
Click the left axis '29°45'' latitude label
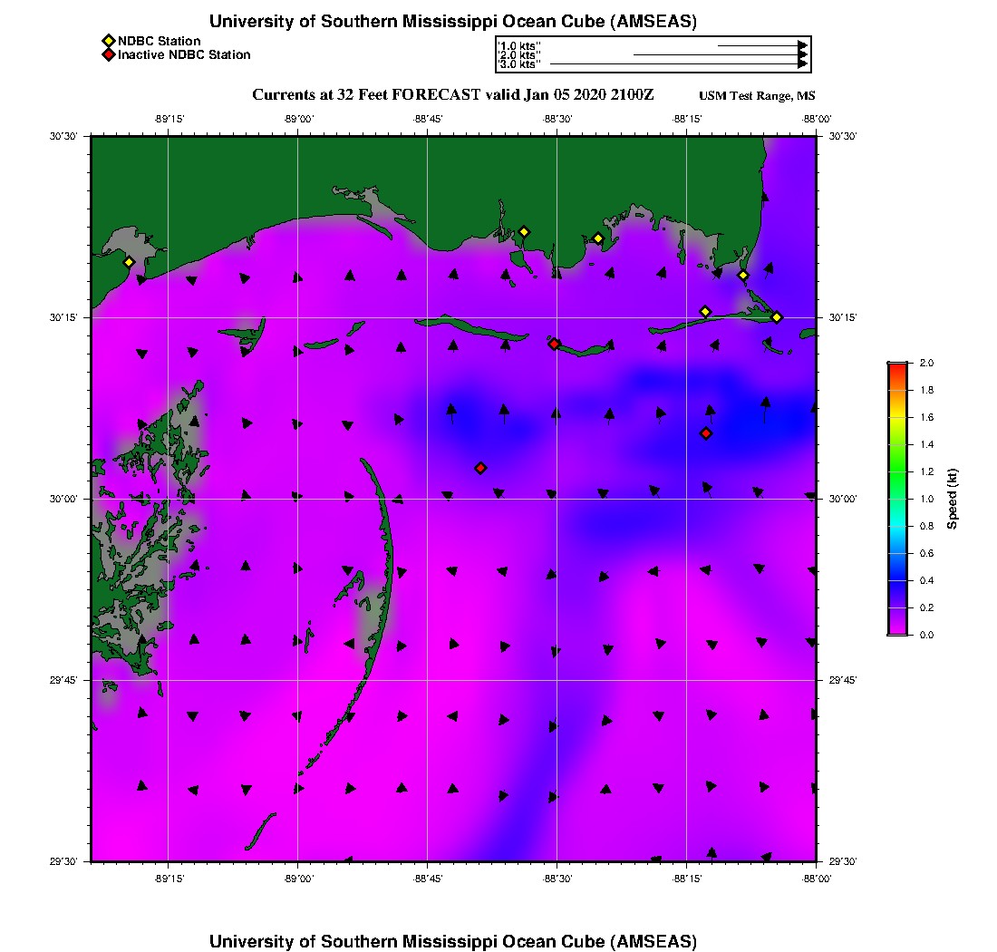(x=63, y=681)
